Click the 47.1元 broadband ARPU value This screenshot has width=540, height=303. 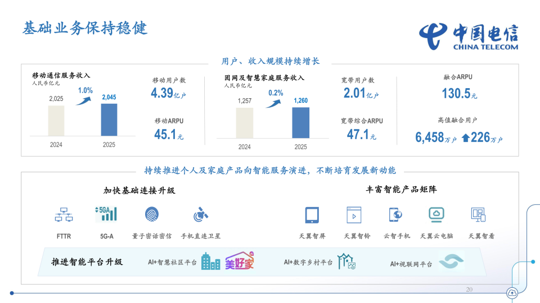(361, 134)
